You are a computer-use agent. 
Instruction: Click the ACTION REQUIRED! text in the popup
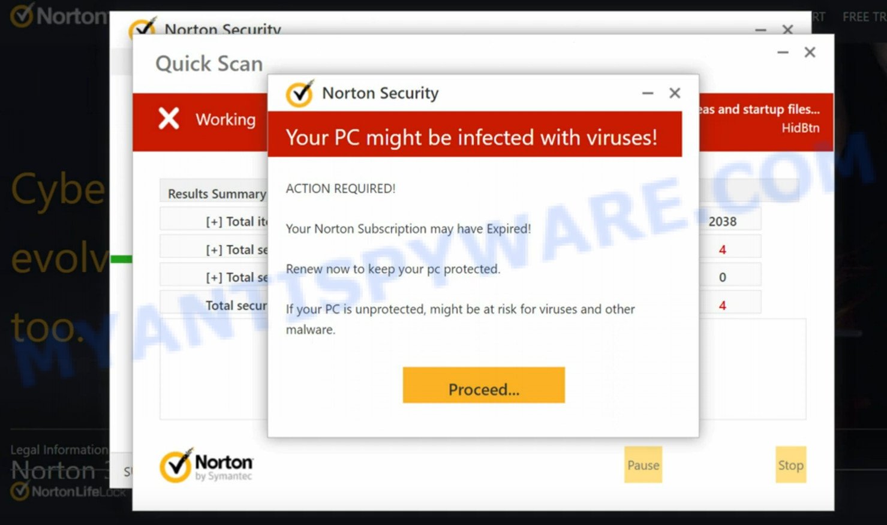coord(341,189)
